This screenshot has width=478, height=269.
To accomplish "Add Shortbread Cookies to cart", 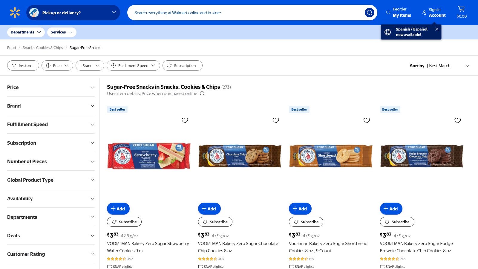I will click(x=300, y=209).
